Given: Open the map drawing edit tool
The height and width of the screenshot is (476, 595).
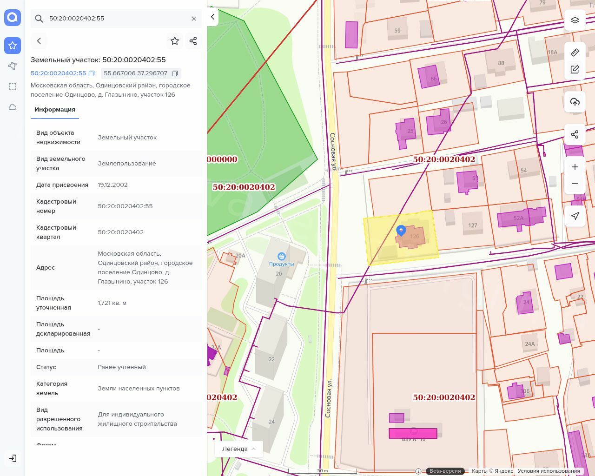Looking at the screenshot, I should click(x=575, y=69).
